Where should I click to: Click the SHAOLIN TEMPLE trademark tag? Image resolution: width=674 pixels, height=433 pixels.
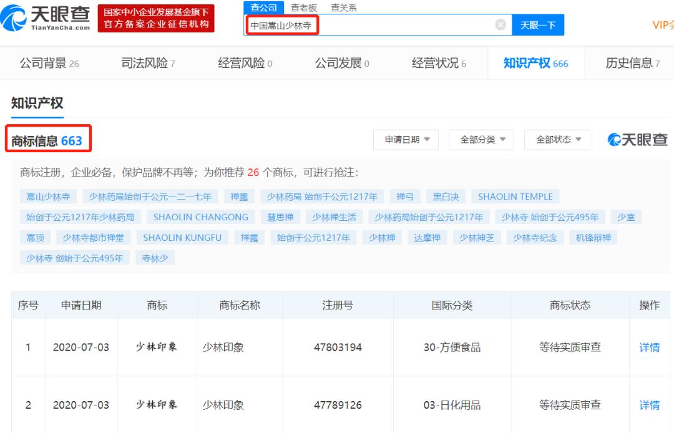(x=515, y=196)
